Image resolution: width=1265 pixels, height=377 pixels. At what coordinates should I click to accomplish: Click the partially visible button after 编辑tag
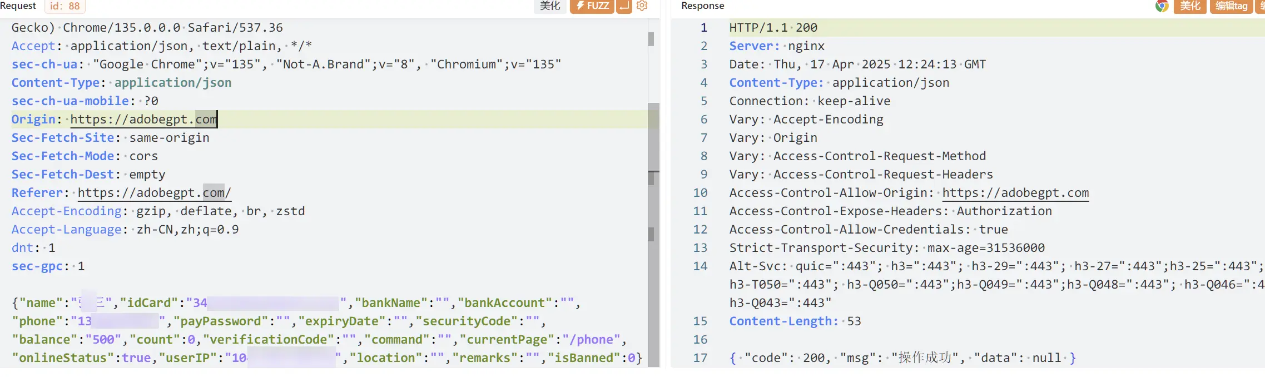[x=1261, y=6]
